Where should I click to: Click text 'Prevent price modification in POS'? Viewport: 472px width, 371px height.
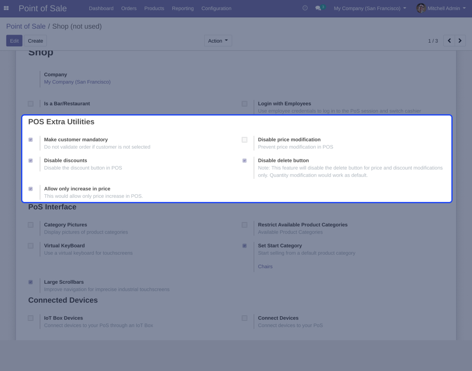295,147
